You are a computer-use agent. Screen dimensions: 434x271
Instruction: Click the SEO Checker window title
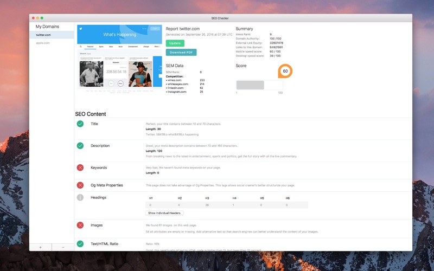220,18
